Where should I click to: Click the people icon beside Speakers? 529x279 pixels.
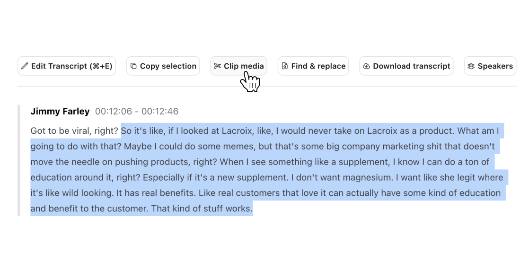[x=471, y=66]
